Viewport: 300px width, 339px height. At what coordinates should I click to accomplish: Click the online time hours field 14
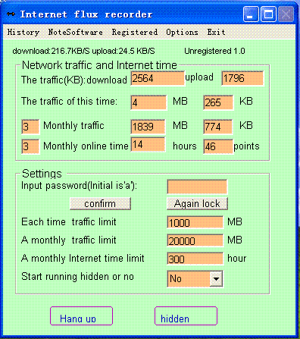[x=148, y=144]
